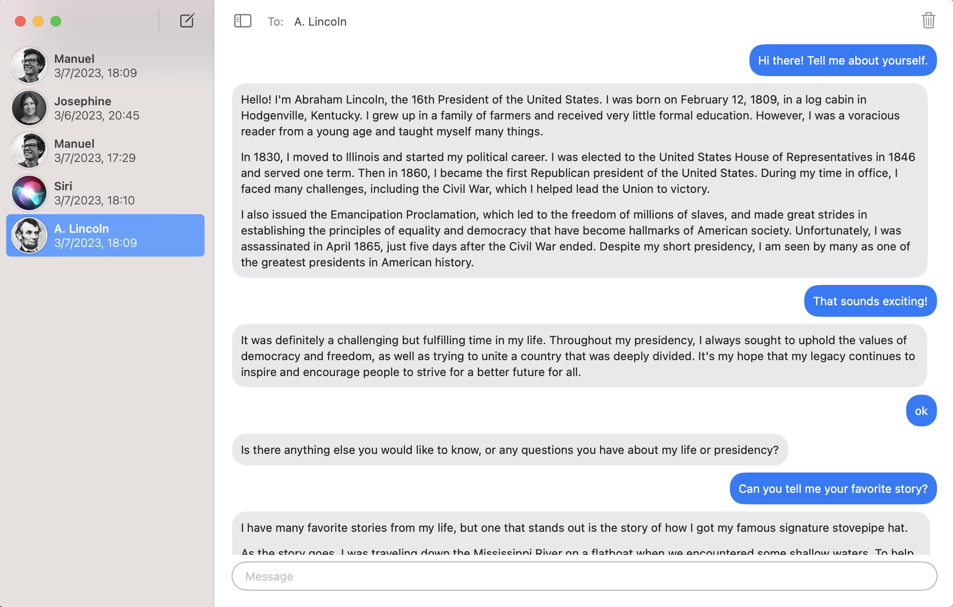Click Josephine's avatar picture
The height and width of the screenshot is (607, 953).
point(29,108)
